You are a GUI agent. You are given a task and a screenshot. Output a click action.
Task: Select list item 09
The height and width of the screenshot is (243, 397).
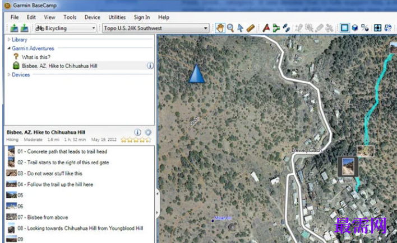click(20, 239)
